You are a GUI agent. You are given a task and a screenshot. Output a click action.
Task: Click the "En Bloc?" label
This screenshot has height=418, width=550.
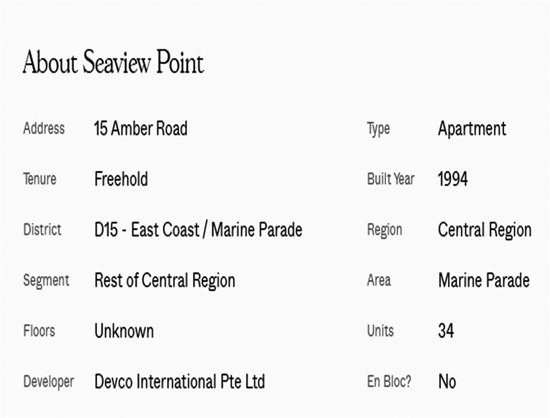pos(389,382)
